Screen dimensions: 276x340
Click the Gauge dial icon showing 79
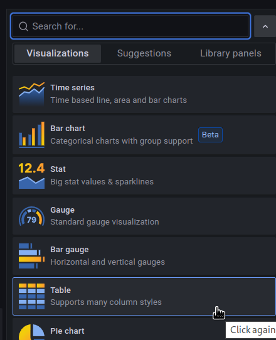[31, 216]
